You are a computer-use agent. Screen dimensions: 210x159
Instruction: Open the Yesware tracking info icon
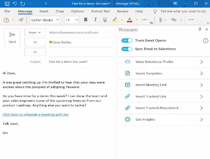[x=205, y=41]
